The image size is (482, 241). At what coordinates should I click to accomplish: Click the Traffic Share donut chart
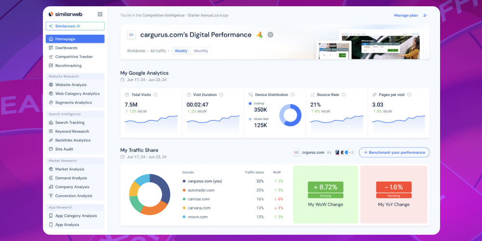(150, 195)
